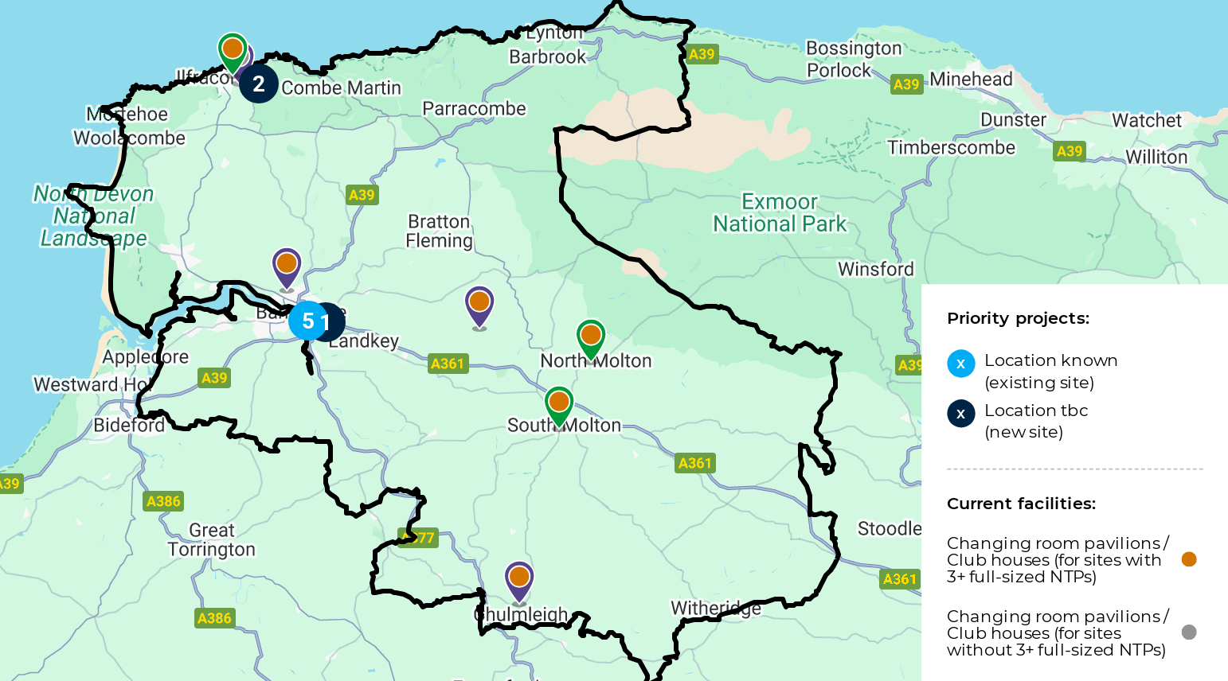The image size is (1228, 681).
Task: Click the A361 road badge near Landkey
Action: (x=448, y=364)
